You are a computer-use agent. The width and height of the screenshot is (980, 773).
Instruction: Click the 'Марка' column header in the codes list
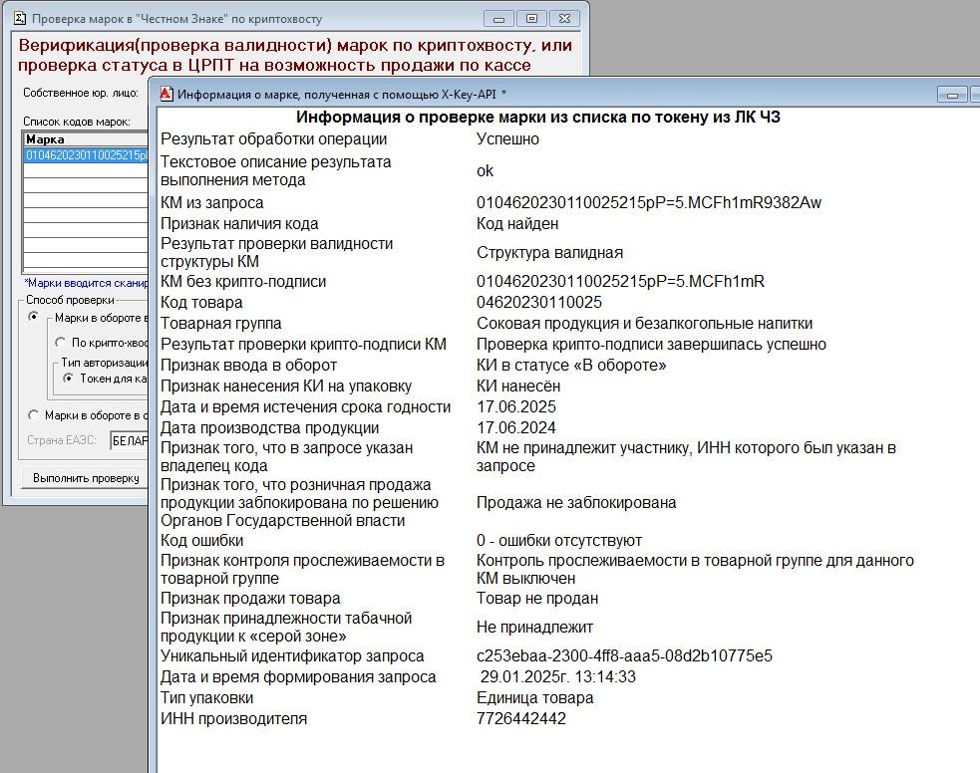87,139
